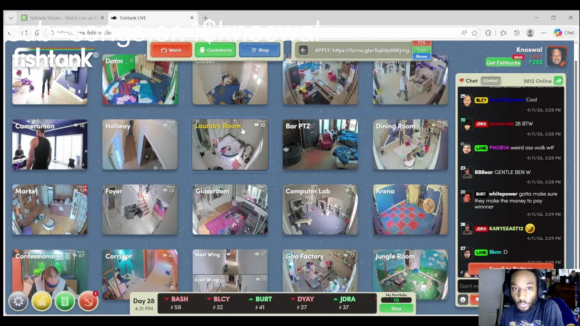The width and height of the screenshot is (580, 326).
Task: Select BLCY stock in ticker
Action: (x=218, y=303)
